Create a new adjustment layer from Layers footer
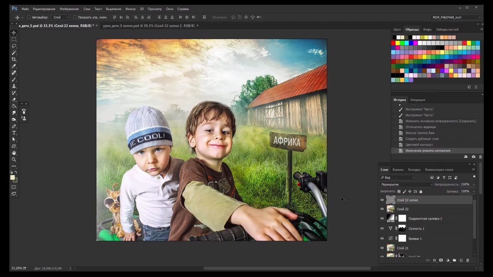The width and height of the screenshot is (493, 277). (448, 260)
